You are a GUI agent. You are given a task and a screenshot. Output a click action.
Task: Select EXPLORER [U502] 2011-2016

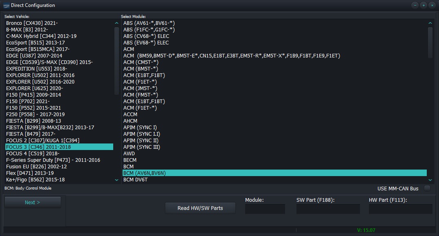[59, 75]
